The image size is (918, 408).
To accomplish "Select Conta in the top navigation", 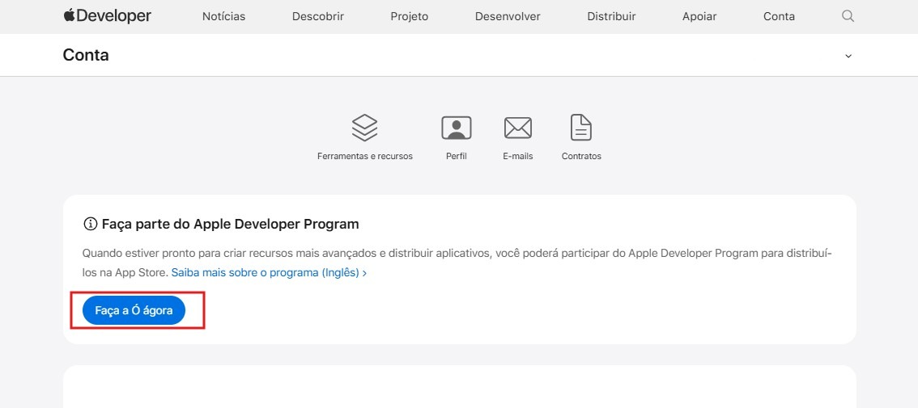I will pyautogui.click(x=779, y=16).
